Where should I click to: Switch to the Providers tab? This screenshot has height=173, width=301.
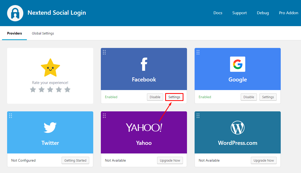tap(14, 33)
